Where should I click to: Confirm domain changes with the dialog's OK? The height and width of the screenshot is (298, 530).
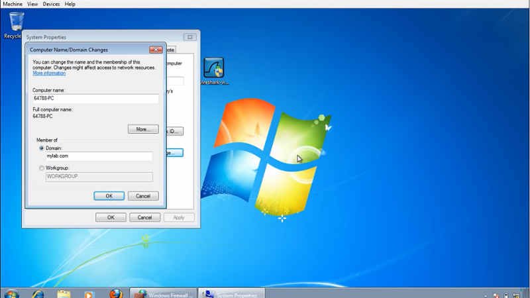(x=109, y=196)
